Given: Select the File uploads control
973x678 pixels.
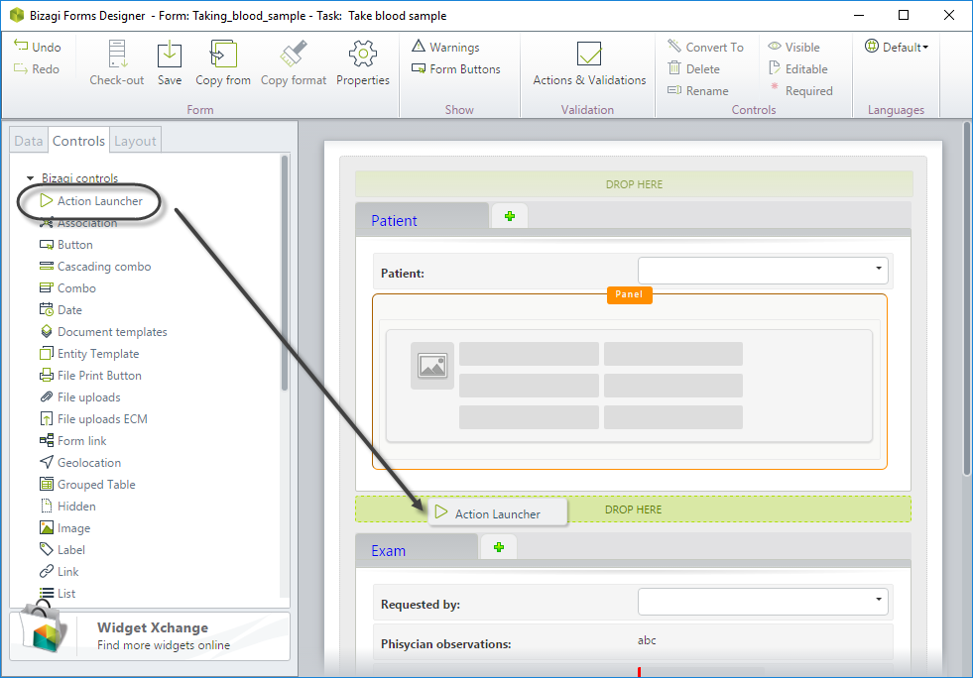Looking at the screenshot, I should coord(80,397).
